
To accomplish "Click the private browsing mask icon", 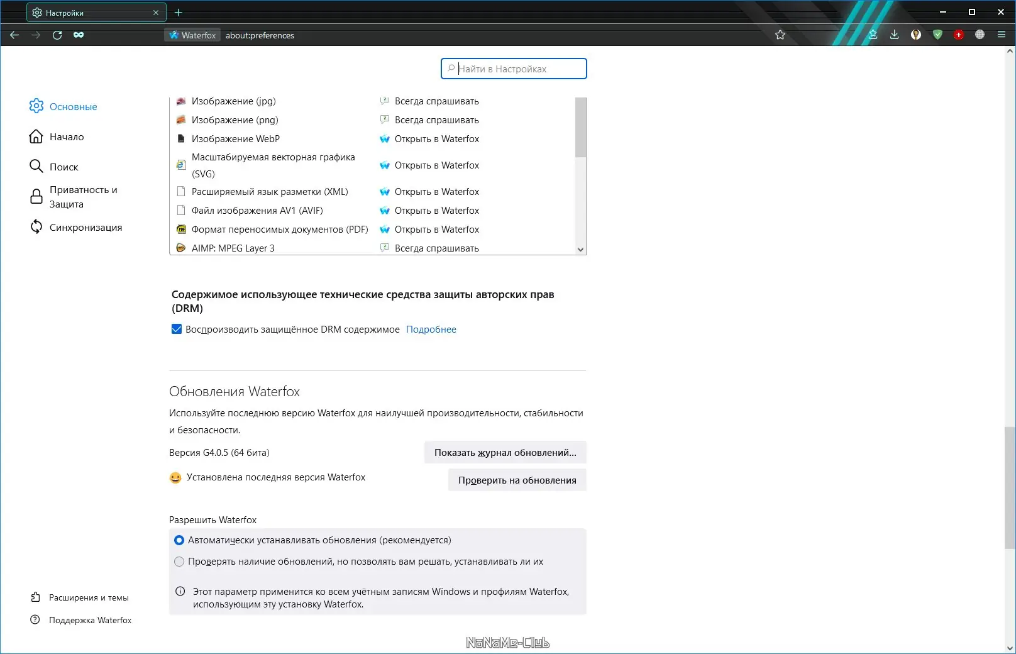I will (79, 35).
